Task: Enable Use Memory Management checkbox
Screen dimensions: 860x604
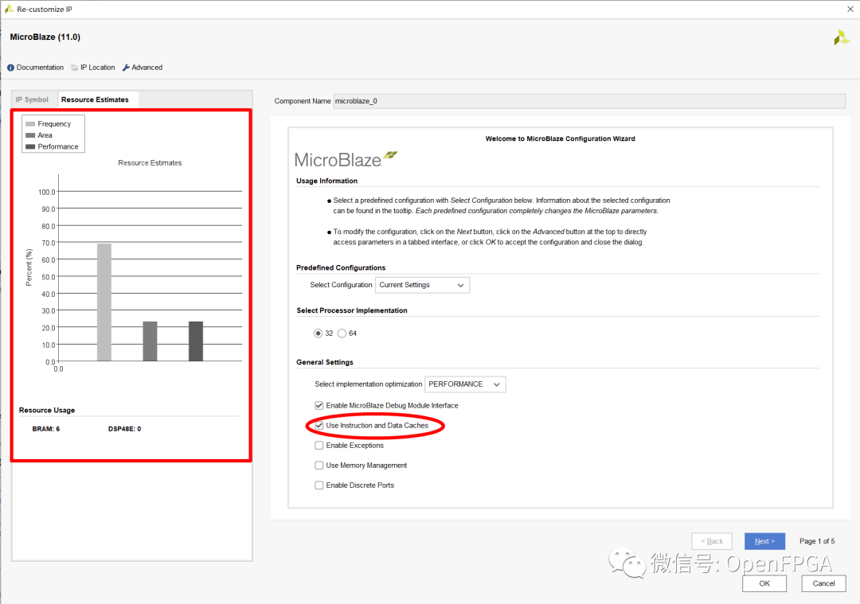Action: click(319, 466)
